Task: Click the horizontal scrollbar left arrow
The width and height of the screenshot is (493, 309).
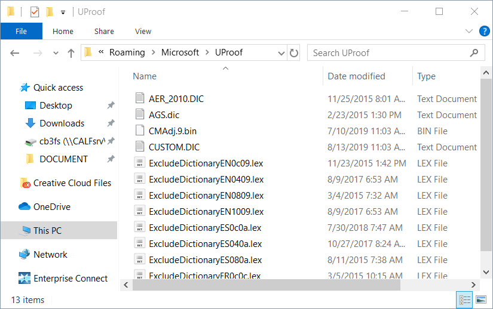Action: pos(126,285)
